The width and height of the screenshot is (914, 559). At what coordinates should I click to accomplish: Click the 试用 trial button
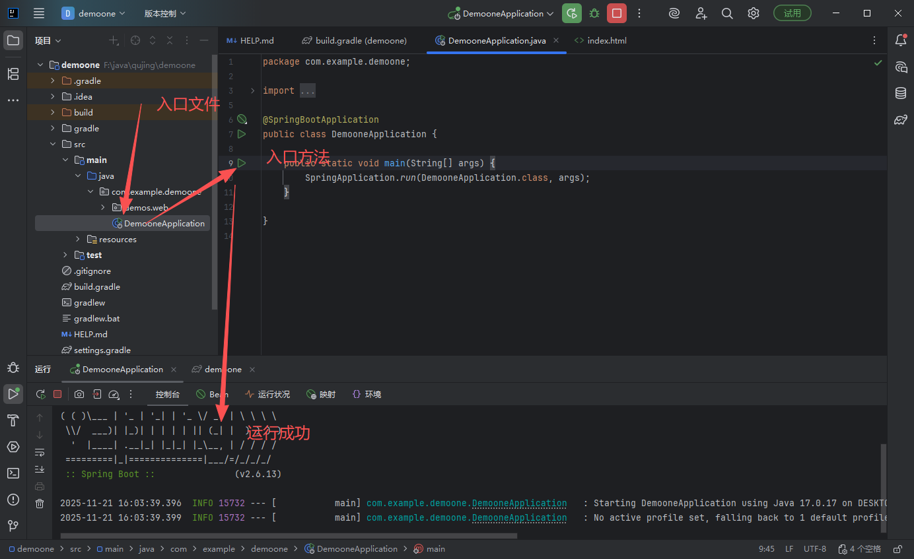(x=792, y=13)
